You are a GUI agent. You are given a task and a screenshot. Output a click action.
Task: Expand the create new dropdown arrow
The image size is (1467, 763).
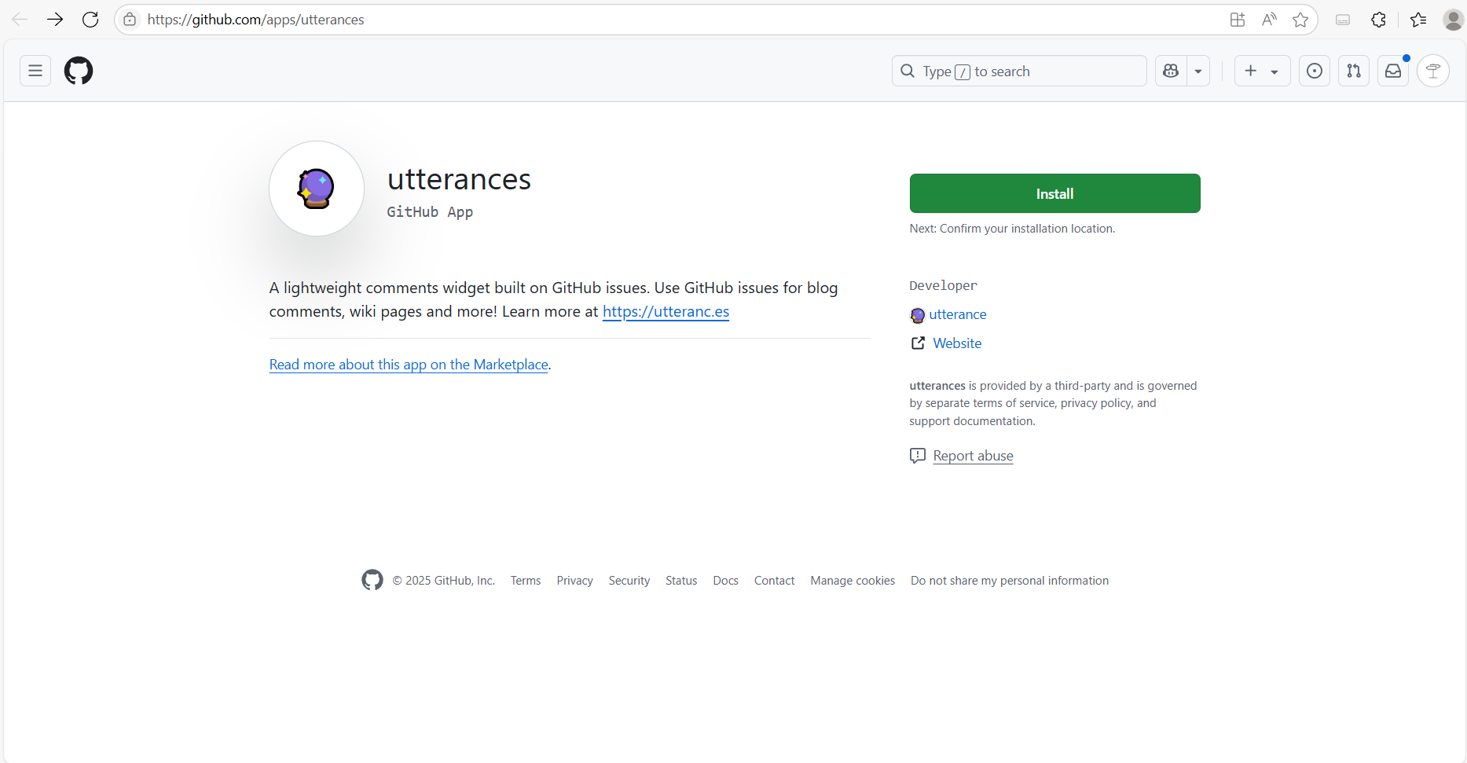[1274, 71]
